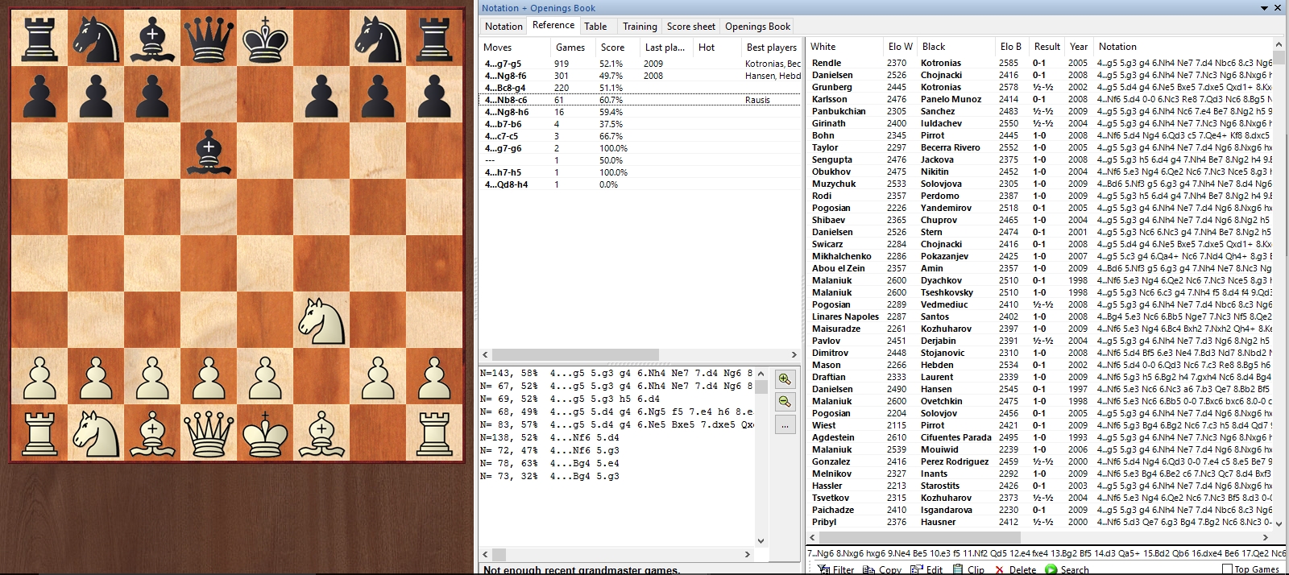Select black knight on g8
1289x575 pixels.
[x=378, y=38]
